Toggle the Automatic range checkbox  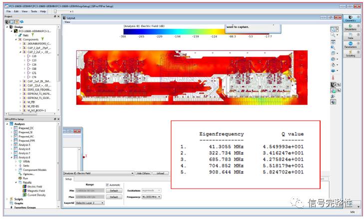pyautogui.click(x=107, y=185)
